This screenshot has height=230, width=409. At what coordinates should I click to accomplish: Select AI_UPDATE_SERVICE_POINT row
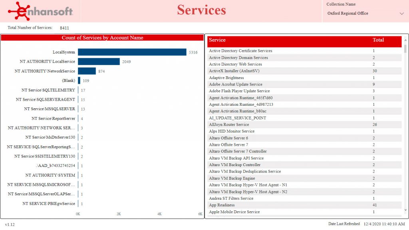(x=304, y=118)
